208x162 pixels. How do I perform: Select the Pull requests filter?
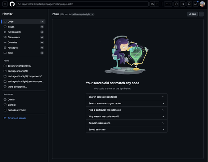[x=24, y=32]
